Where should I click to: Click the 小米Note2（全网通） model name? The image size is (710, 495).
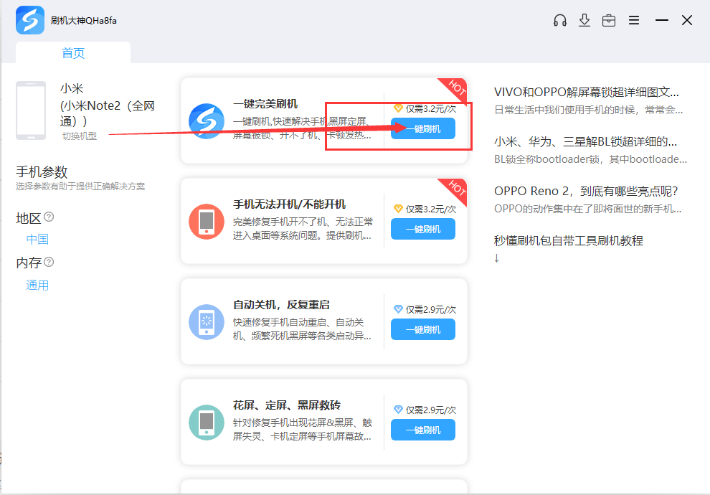pos(108,113)
